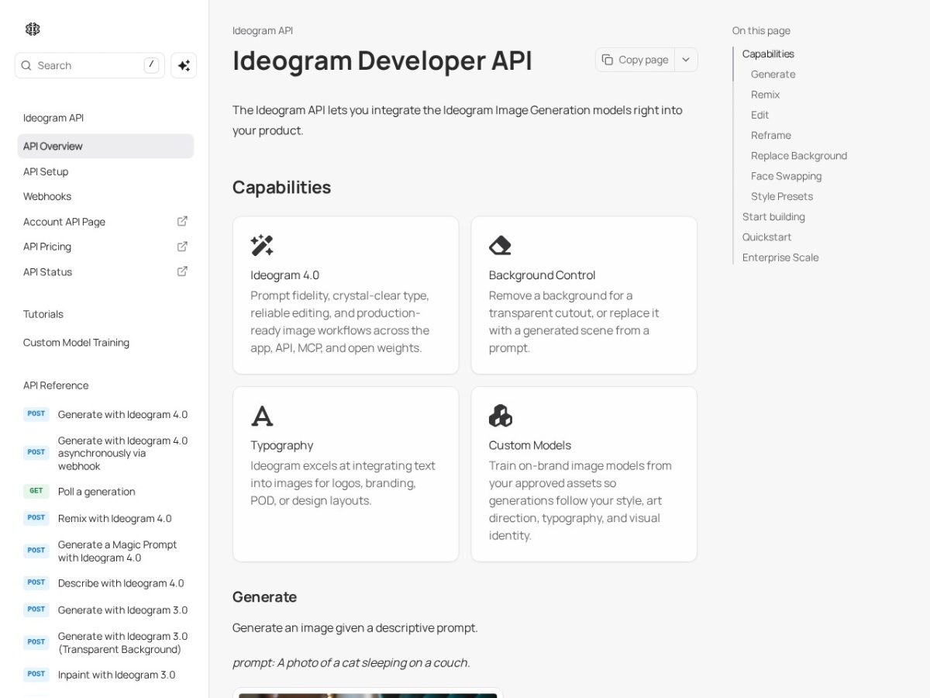The image size is (930, 698).
Task: Click the POST badge for Describe with Ideogram 4.0
Action: click(x=36, y=582)
